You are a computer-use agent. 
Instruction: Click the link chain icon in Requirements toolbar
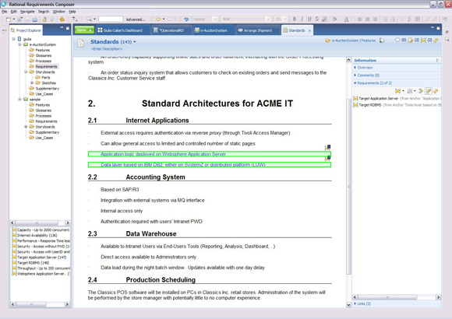pyautogui.click(x=436, y=91)
